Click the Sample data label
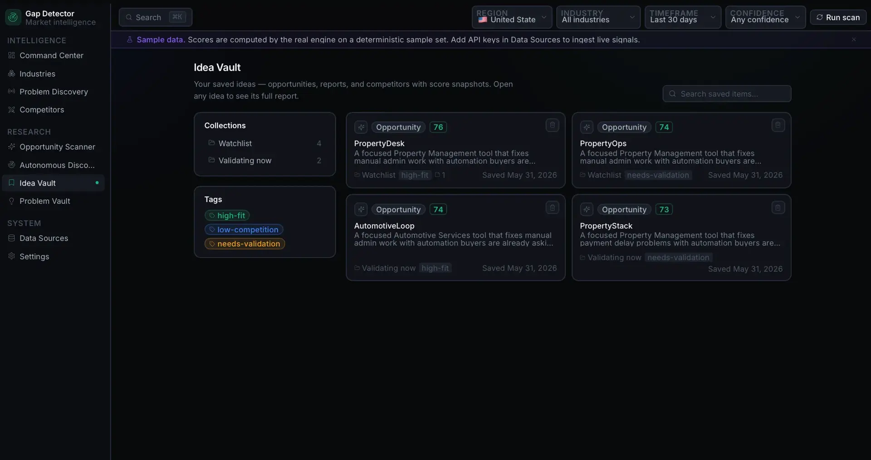Screen dimensions: 871x460 [161, 39]
